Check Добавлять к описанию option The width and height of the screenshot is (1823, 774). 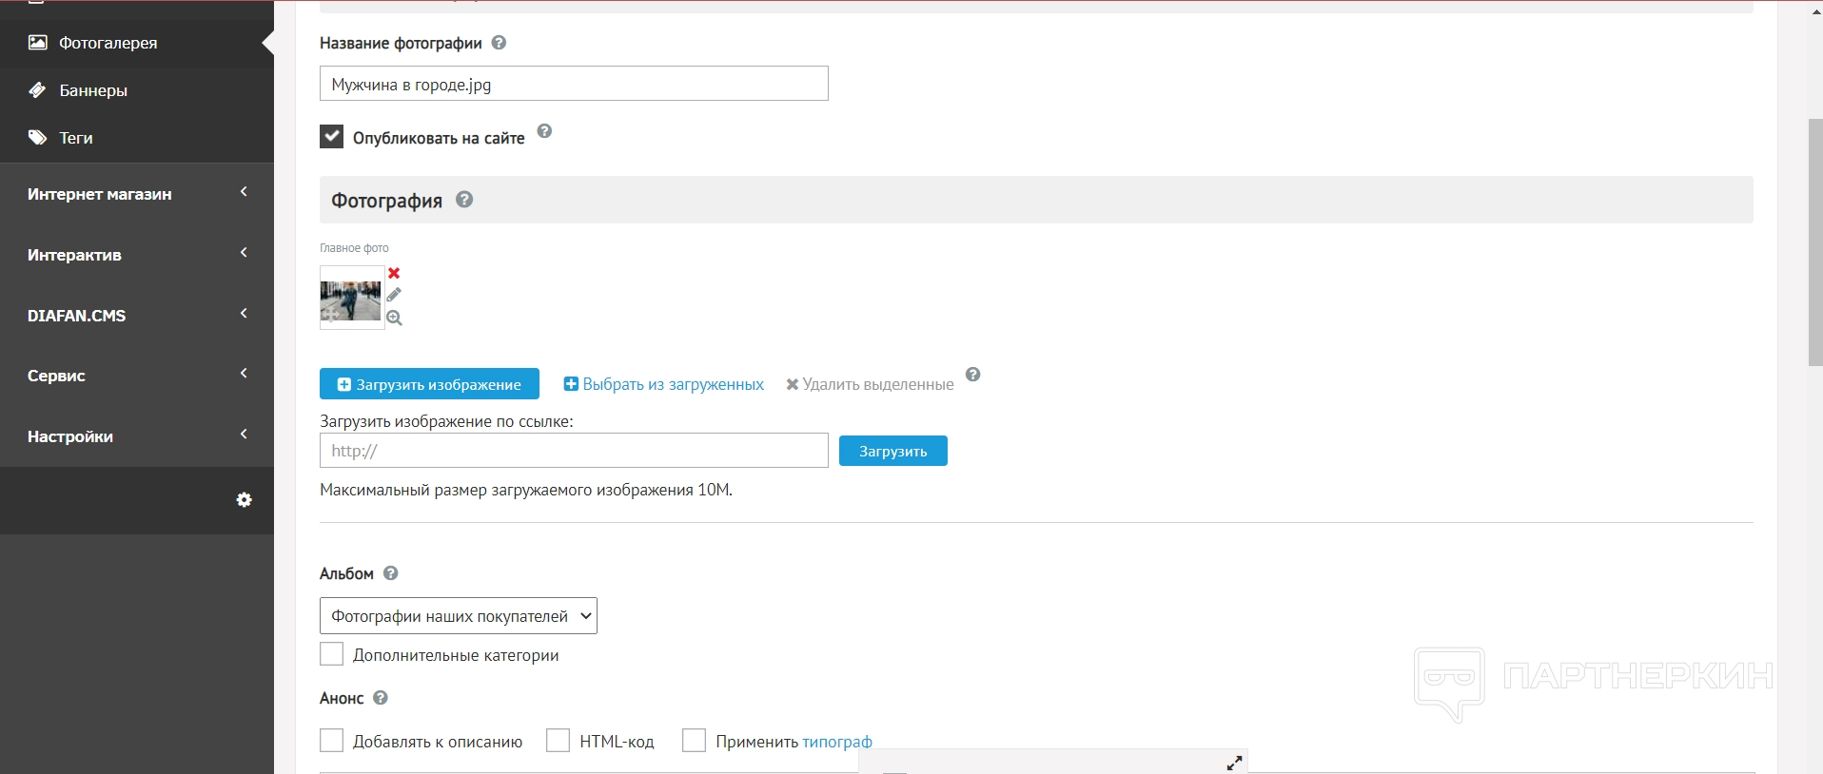[331, 741]
